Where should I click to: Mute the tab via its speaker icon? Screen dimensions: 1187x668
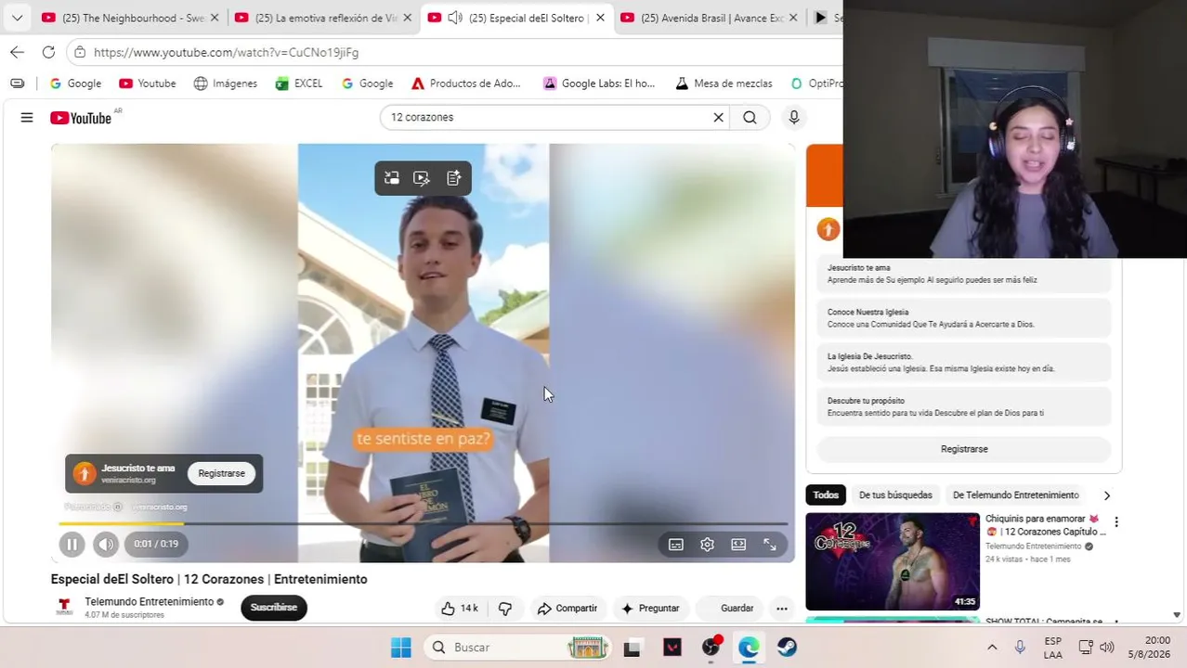click(455, 18)
